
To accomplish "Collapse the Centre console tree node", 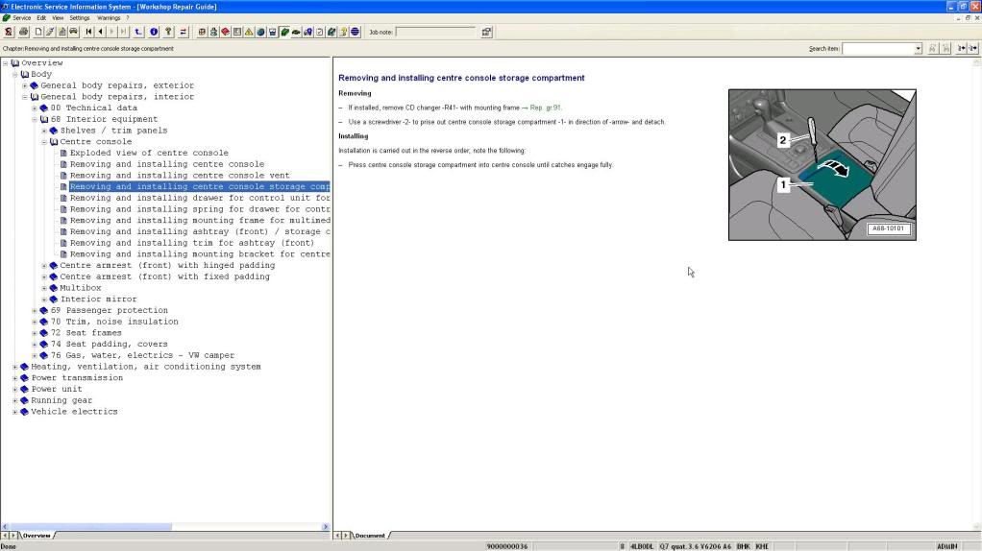I will click(x=44, y=142).
